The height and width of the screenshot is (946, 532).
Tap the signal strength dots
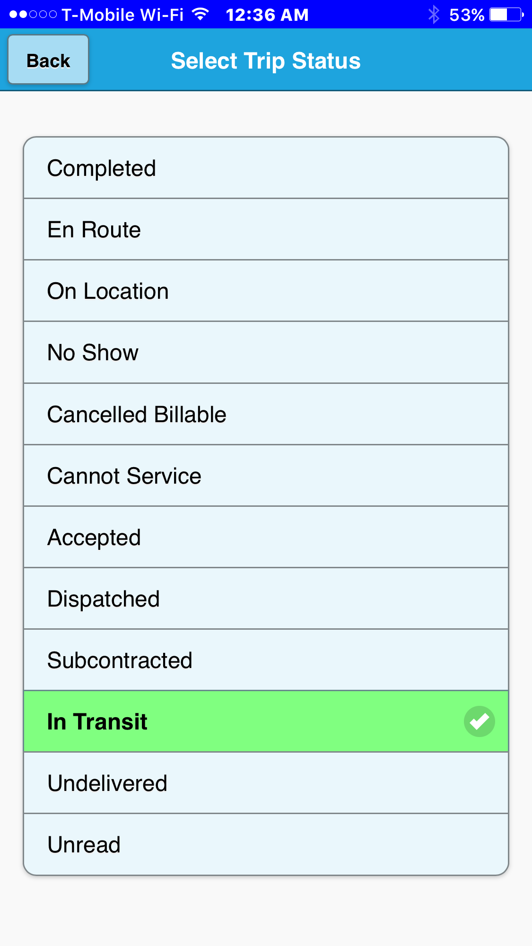pos(33,15)
